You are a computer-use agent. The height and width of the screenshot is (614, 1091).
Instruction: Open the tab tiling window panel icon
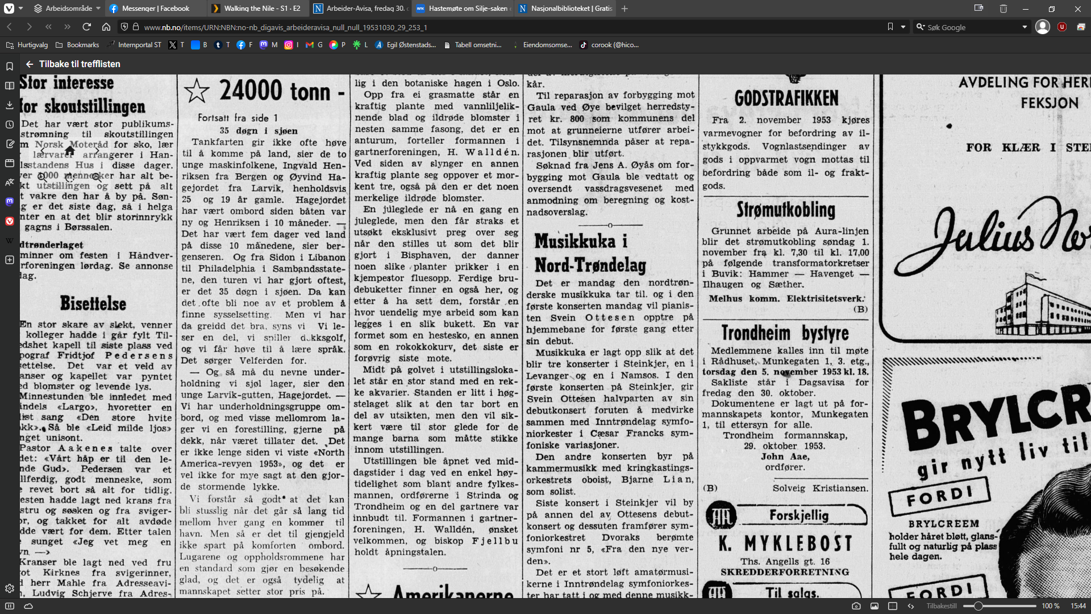tap(978, 9)
